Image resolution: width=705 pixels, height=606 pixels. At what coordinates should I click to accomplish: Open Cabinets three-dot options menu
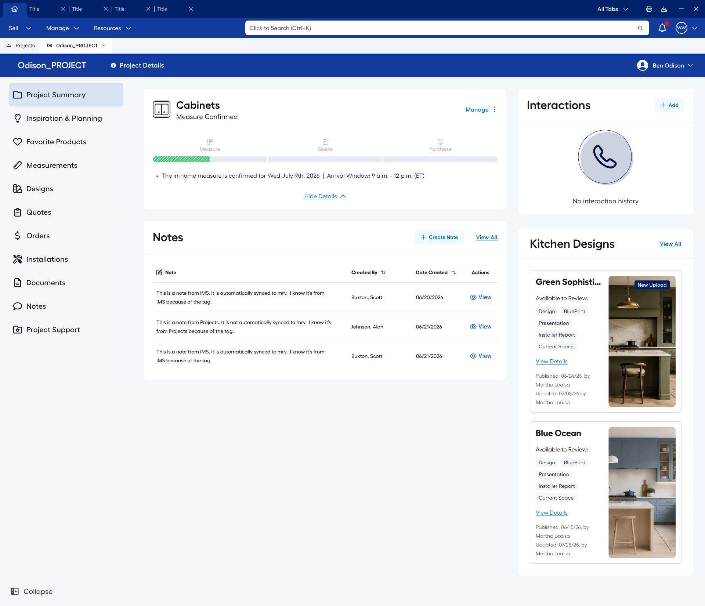click(495, 109)
